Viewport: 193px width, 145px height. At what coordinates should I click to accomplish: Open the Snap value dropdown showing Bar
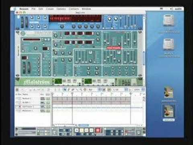pyautogui.click(x=95, y=90)
